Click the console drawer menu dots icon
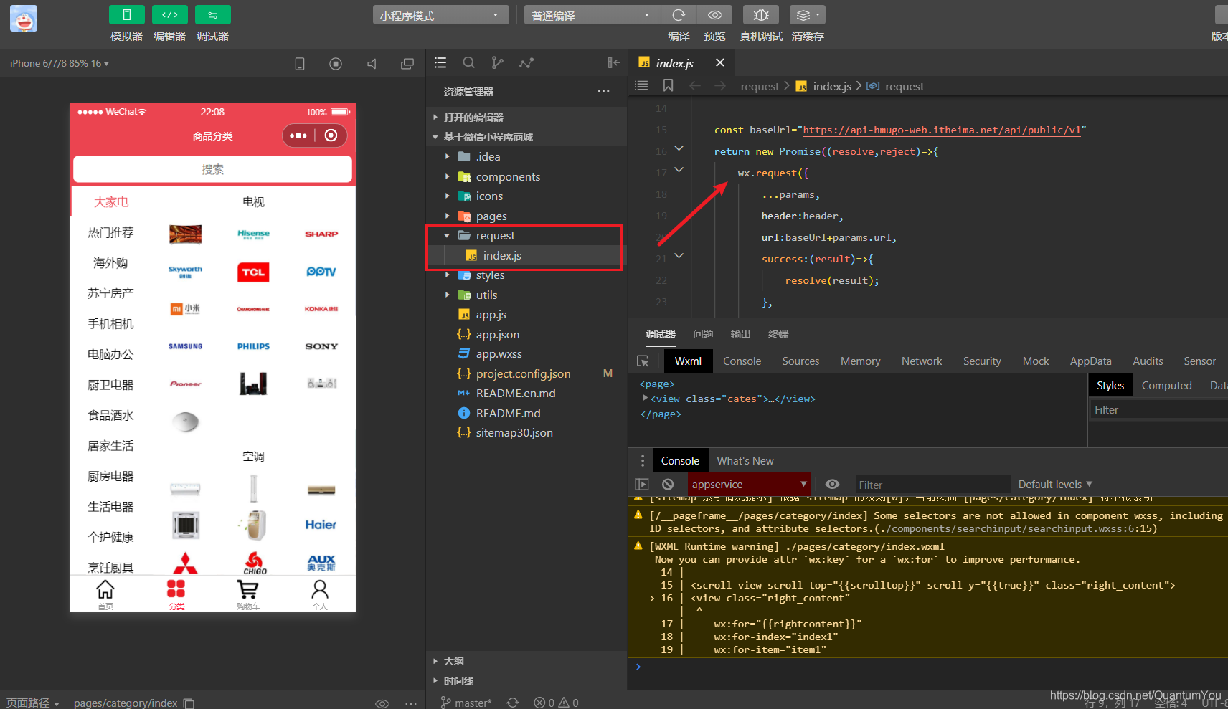Screen dimensions: 1228x709 (x=643, y=461)
